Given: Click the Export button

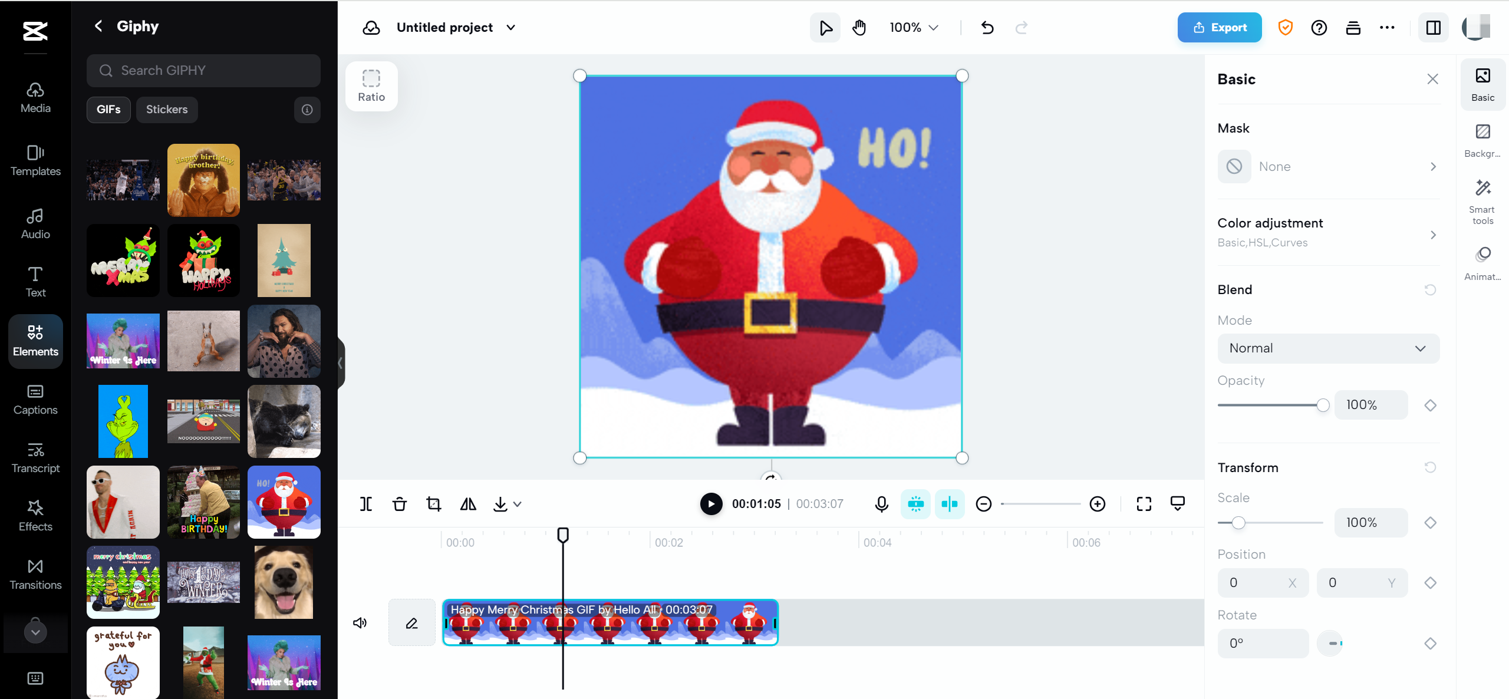Looking at the screenshot, I should (x=1220, y=27).
